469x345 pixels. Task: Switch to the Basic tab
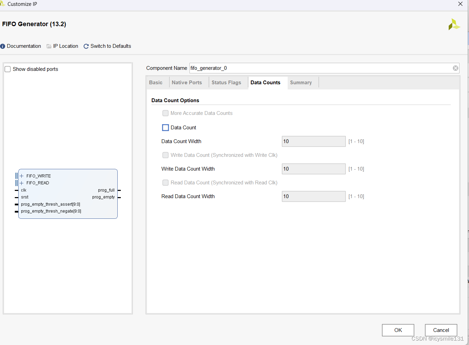[x=156, y=83]
